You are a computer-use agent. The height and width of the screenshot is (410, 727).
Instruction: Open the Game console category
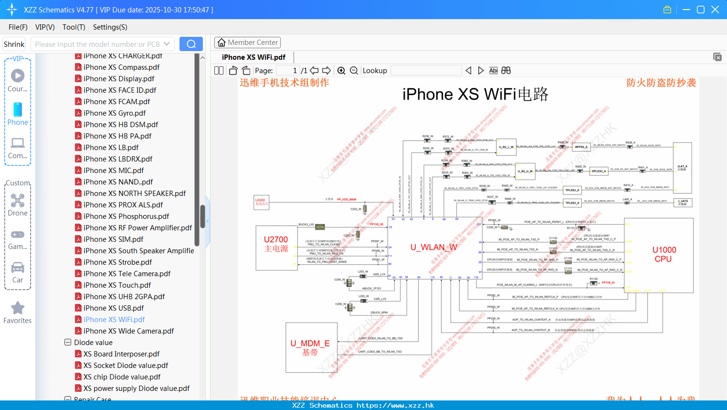(18, 234)
